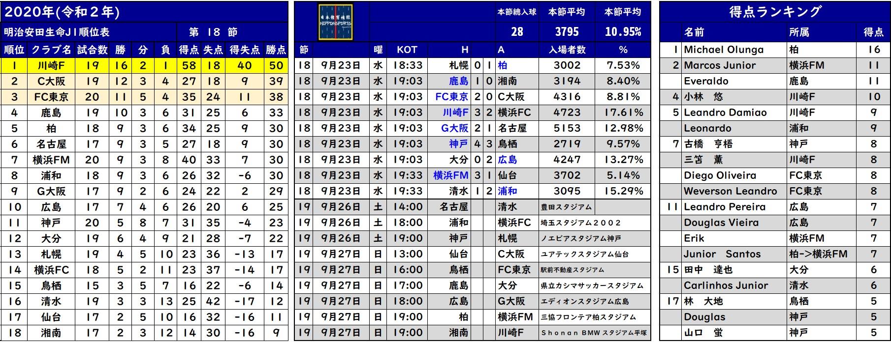The width and height of the screenshot is (891, 342).
Task: Select Olunga's goal count 16
Action: [874, 50]
